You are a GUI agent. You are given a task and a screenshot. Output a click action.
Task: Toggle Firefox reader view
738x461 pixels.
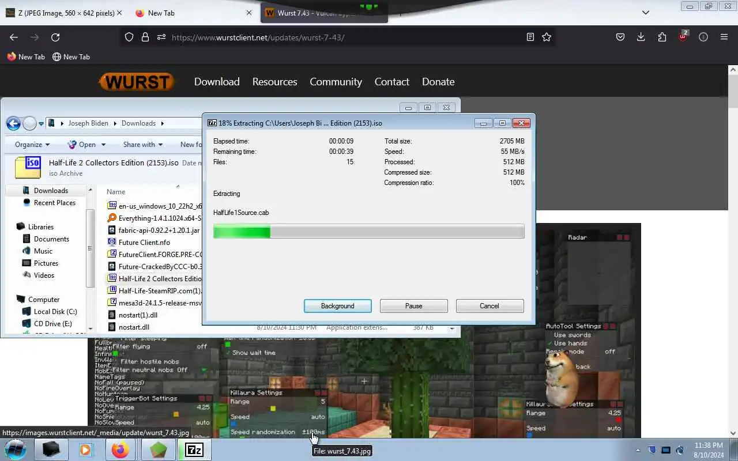point(530,37)
